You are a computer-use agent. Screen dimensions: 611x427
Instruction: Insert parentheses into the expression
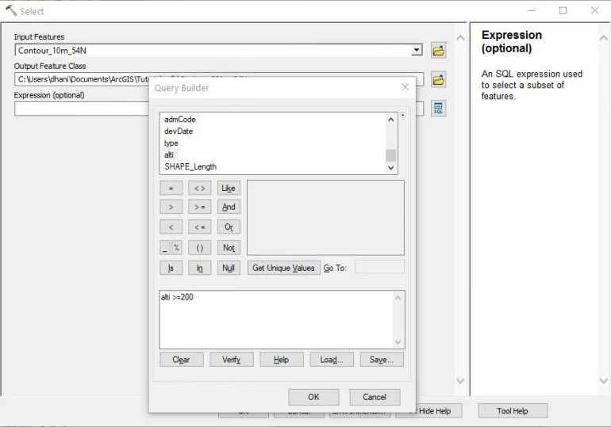tap(199, 248)
